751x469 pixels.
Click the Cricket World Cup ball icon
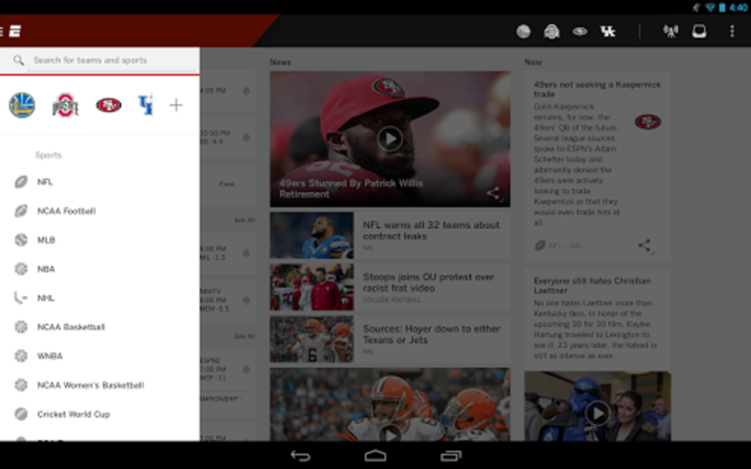click(21, 414)
